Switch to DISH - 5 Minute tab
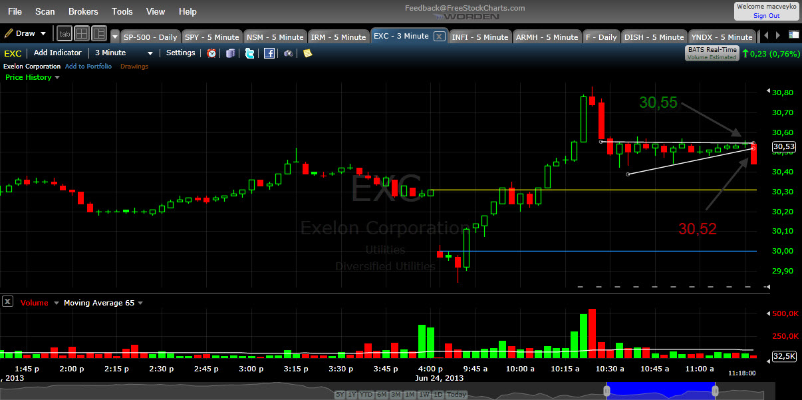 coord(654,37)
